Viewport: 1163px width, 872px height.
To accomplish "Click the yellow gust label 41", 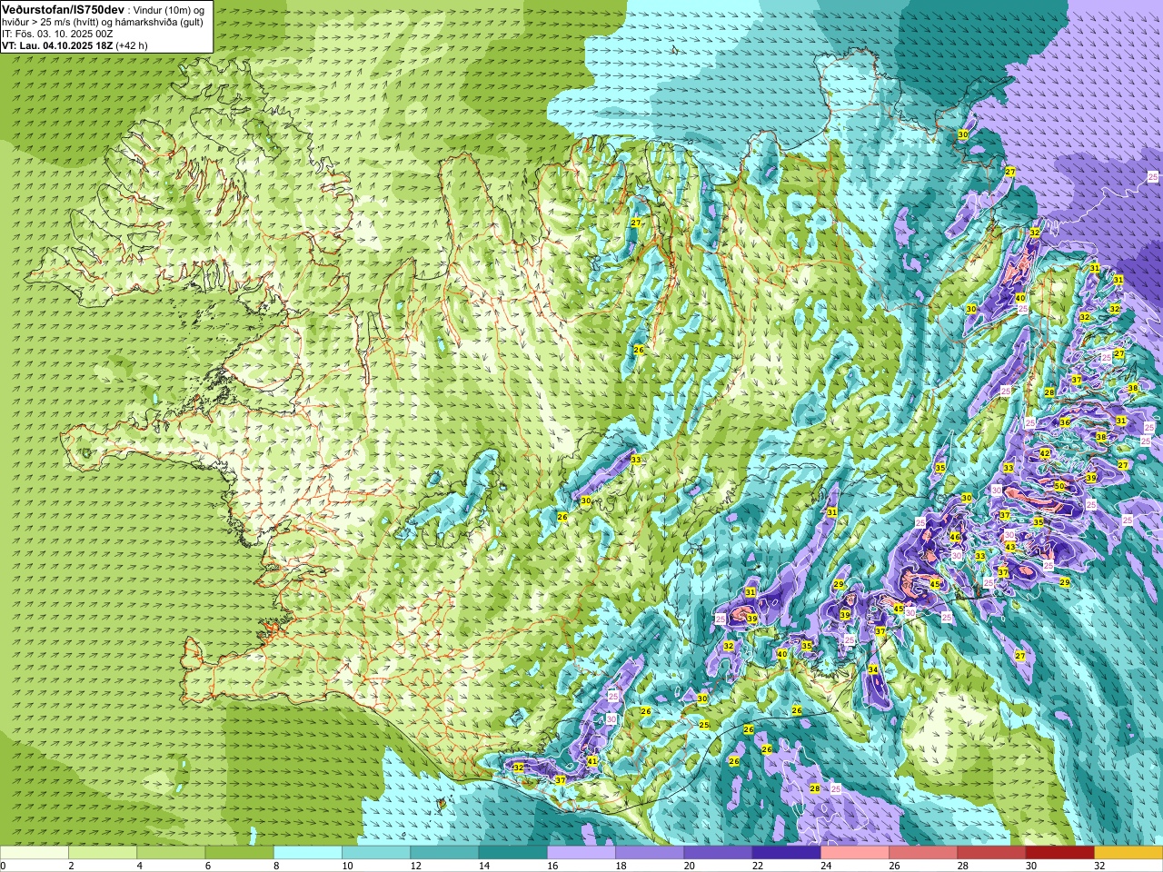I will [x=592, y=761].
